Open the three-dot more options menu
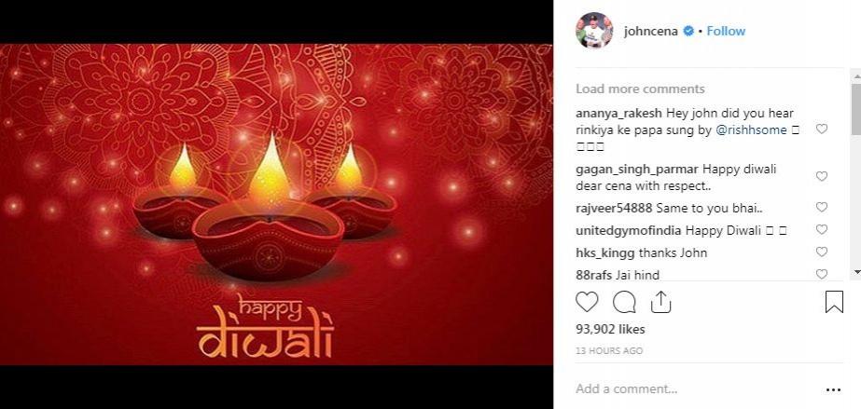Viewport: 861px width, 409px height. (x=833, y=389)
